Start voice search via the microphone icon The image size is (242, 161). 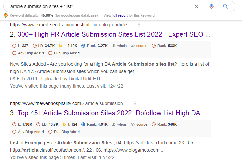tap(211, 6)
